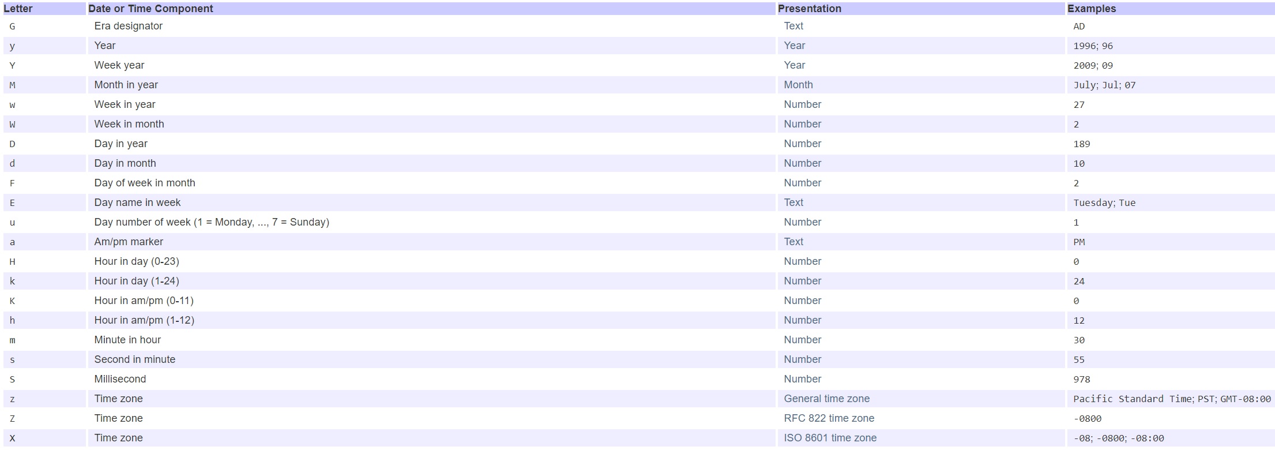Click the 'Letter' column header

(x=18, y=9)
